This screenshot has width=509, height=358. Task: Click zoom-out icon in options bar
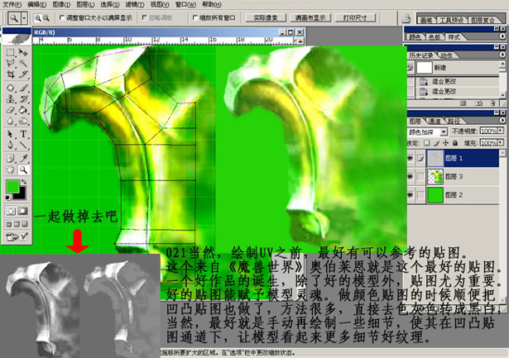[x=46, y=18]
